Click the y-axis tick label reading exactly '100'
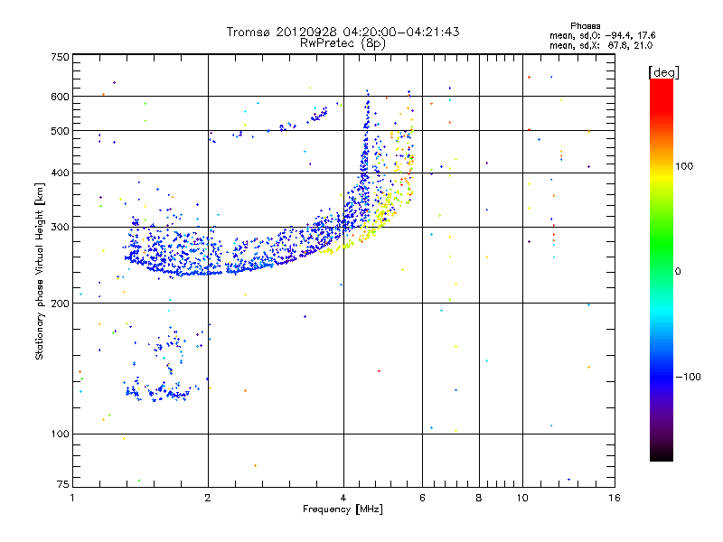 click(x=61, y=435)
